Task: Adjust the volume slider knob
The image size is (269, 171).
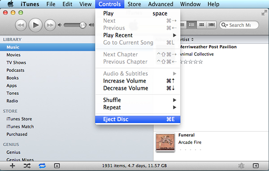Action: pos(82,25)
